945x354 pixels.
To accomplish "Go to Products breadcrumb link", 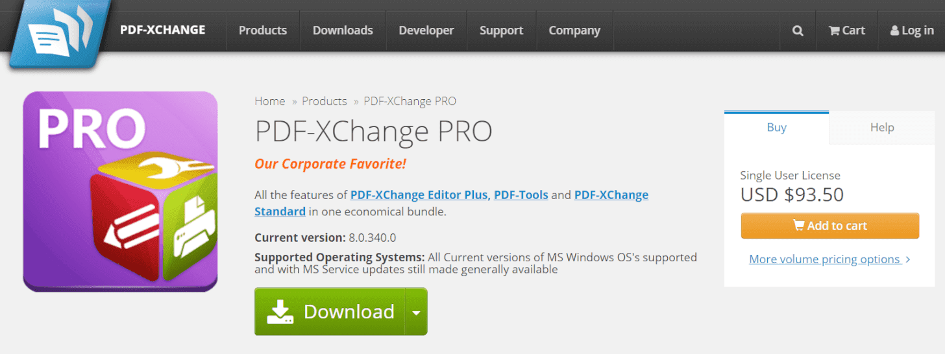I will (x=325, y=101).
